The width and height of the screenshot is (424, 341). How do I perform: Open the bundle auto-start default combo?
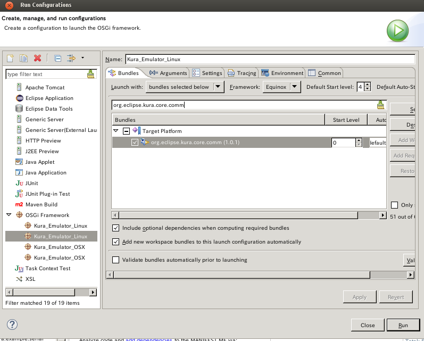378,143
